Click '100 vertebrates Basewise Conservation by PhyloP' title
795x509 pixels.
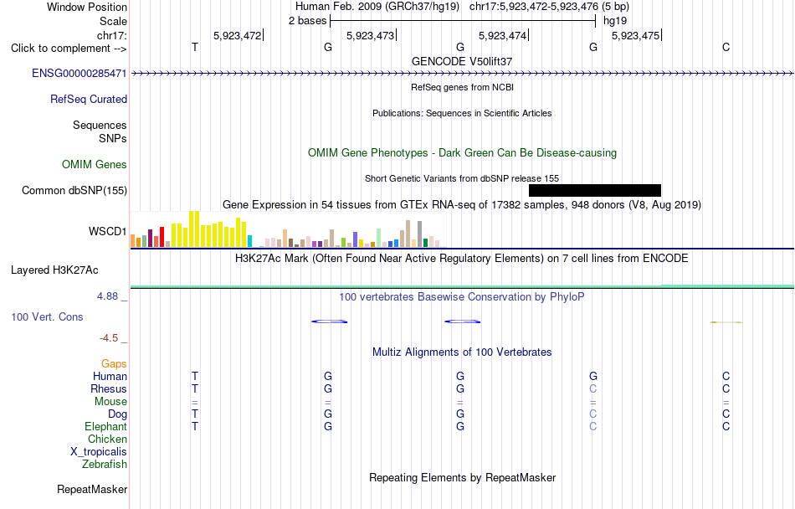click(462, 296)
